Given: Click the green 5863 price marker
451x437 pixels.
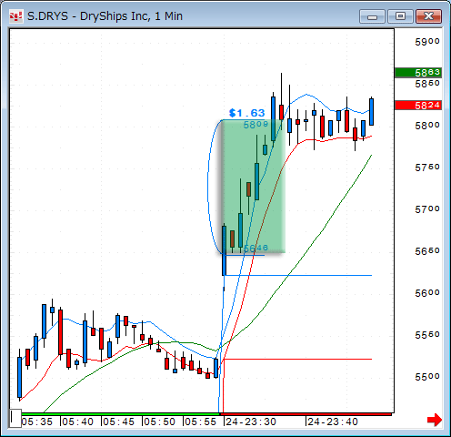Looking at the screenshot, I should 418,73.
